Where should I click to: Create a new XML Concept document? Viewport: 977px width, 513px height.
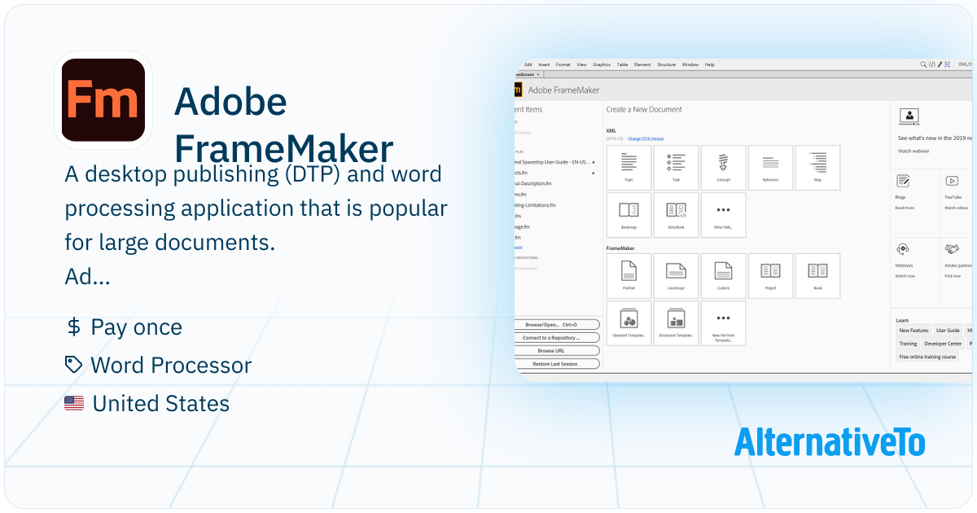[x=723, y=169]
